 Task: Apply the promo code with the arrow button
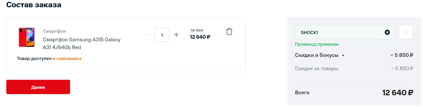tap(406, 32)
